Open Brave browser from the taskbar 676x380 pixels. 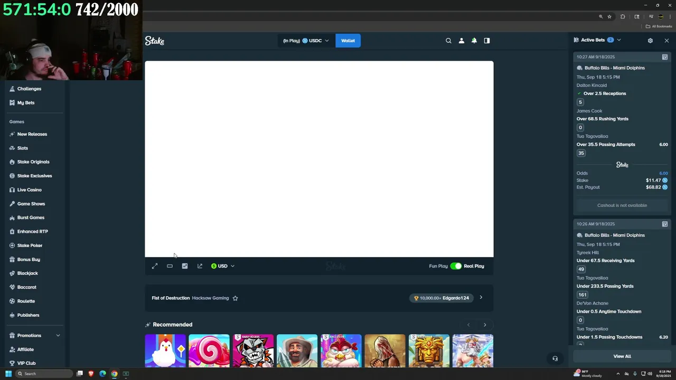pyautogui.click(x=91, y=374)
